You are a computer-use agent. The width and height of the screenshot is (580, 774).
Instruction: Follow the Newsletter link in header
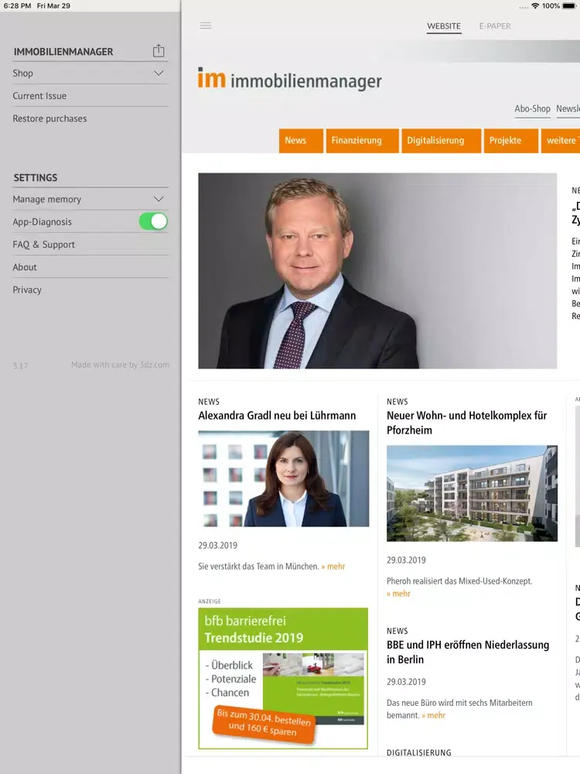(568, 108)
